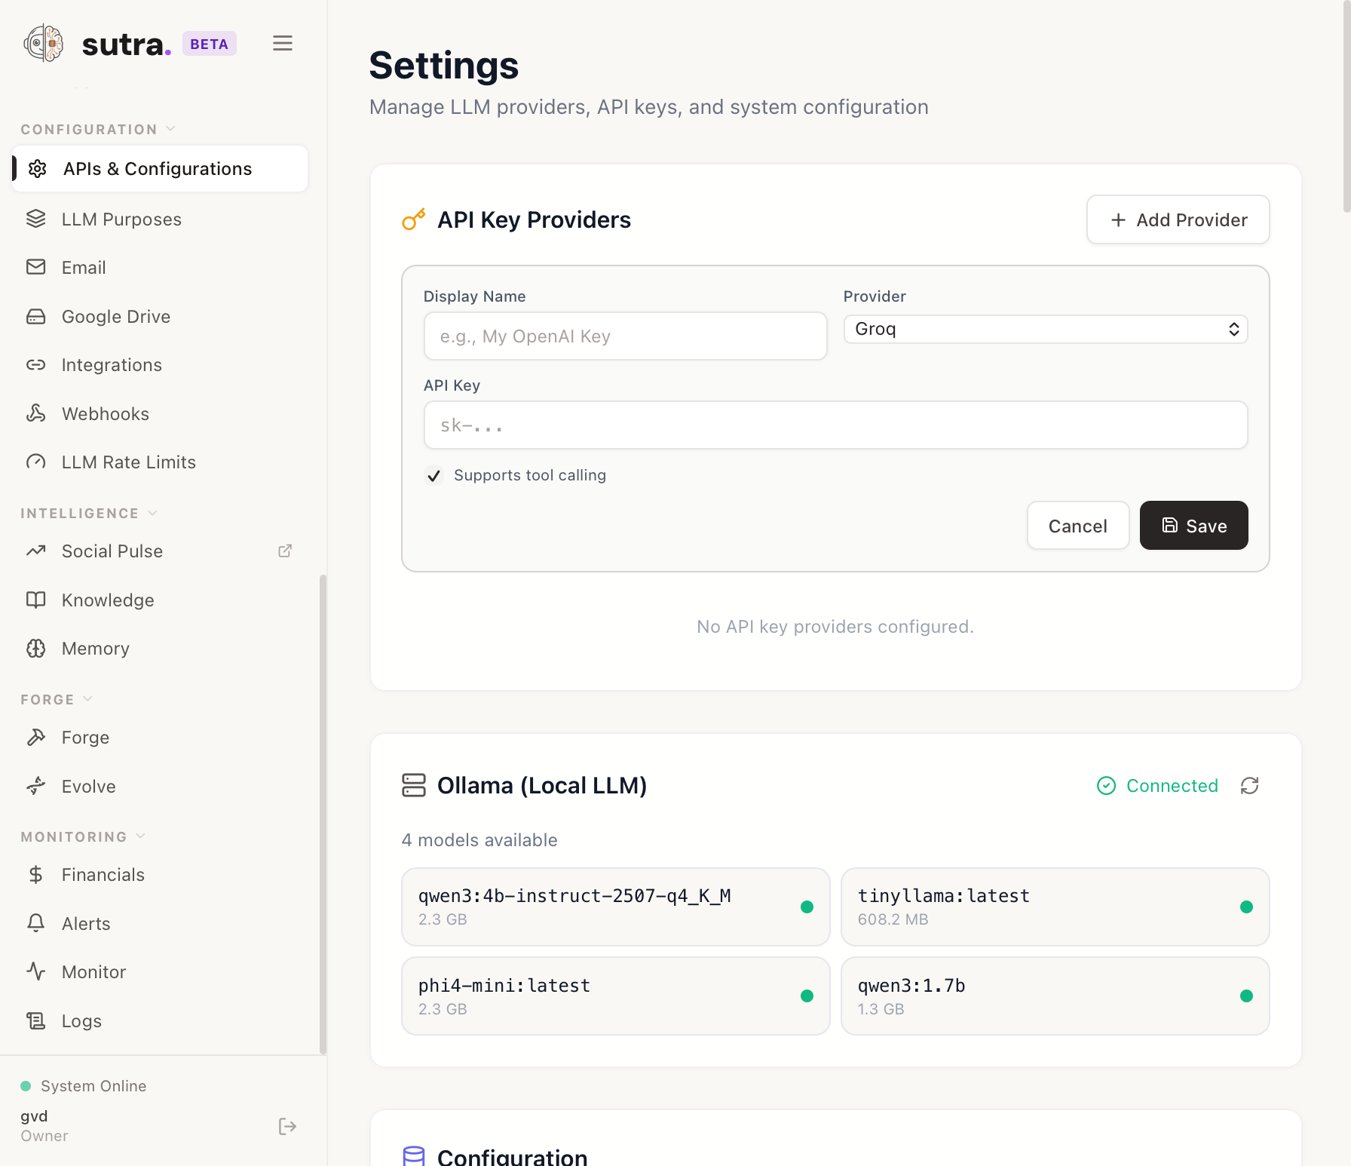Open Monitor page
Viewport: 1351px width, 1166px height.
click(x=160, y=971)
